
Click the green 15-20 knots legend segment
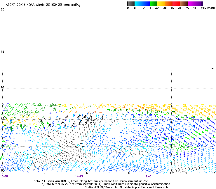[x=154, y=3]
